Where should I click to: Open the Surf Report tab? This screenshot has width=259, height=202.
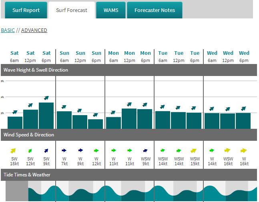(26, 10)
